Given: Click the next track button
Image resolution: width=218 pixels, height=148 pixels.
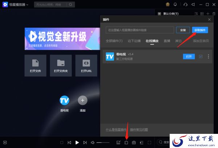Looking at the screenshot, I should tap(85, 143).
